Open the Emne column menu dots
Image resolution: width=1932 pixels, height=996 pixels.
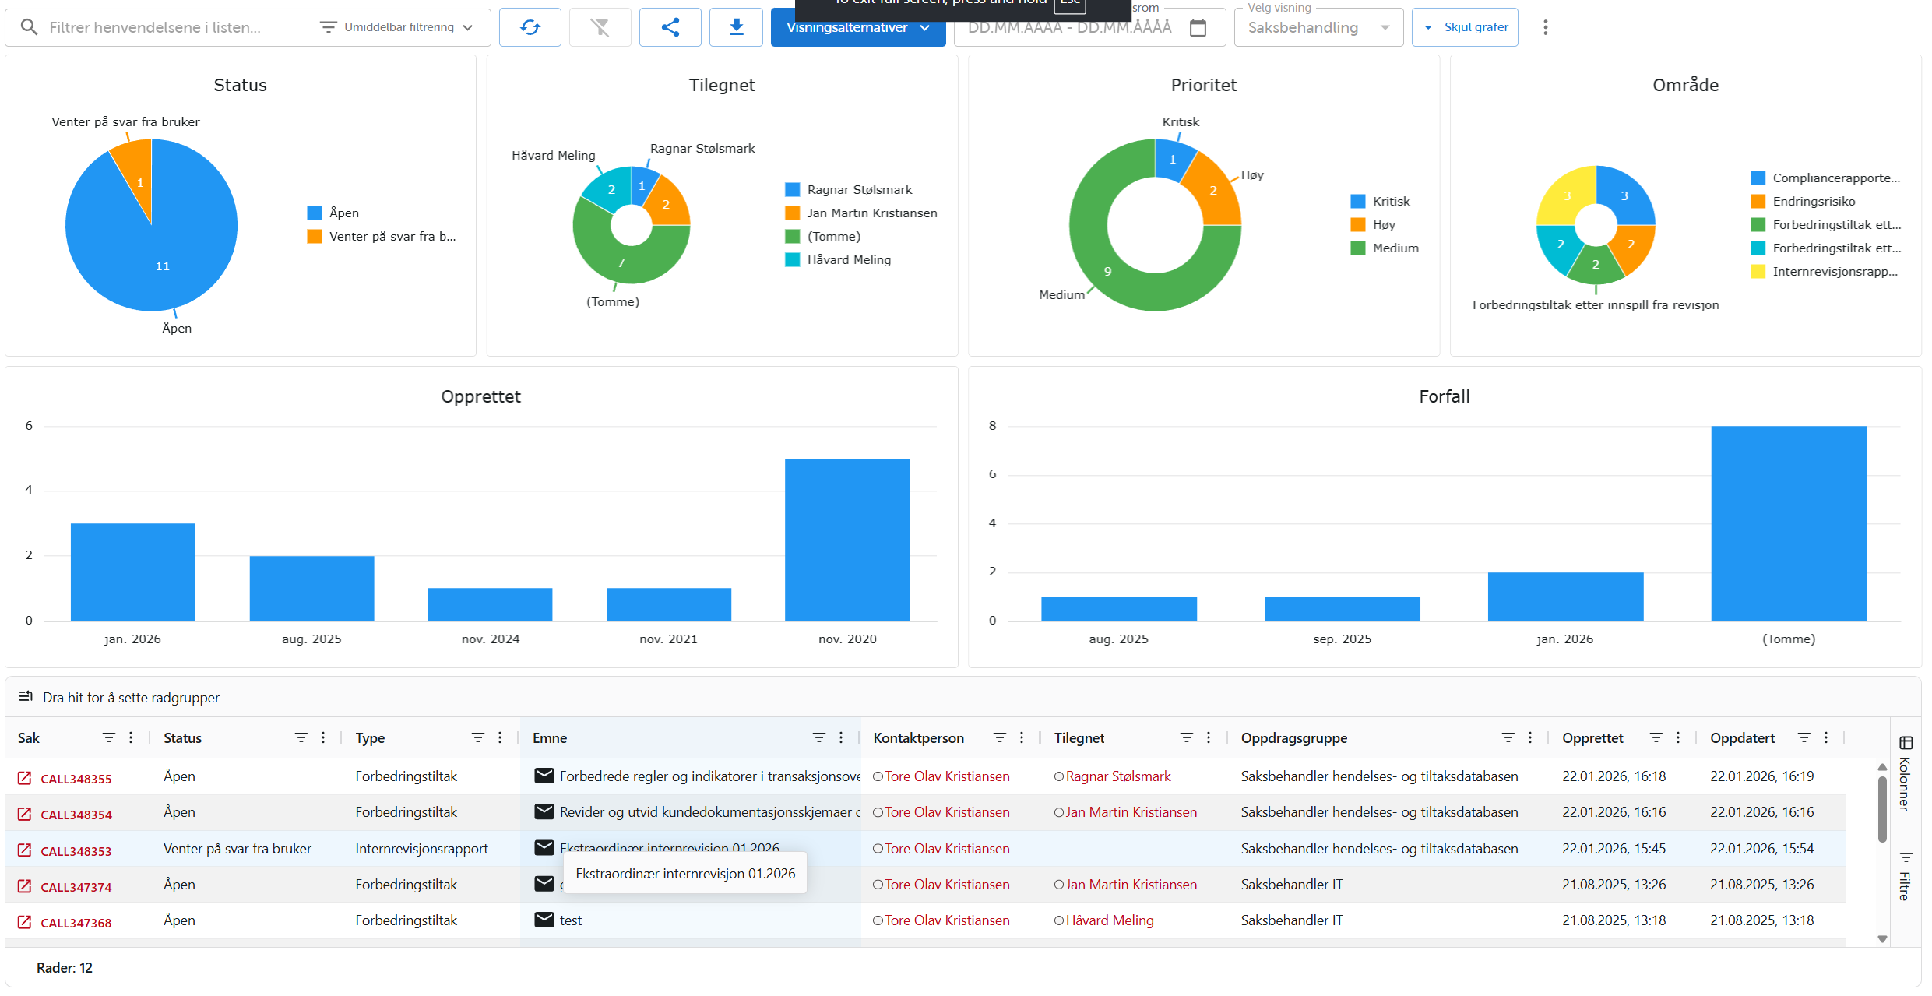(x=841, y=737)
